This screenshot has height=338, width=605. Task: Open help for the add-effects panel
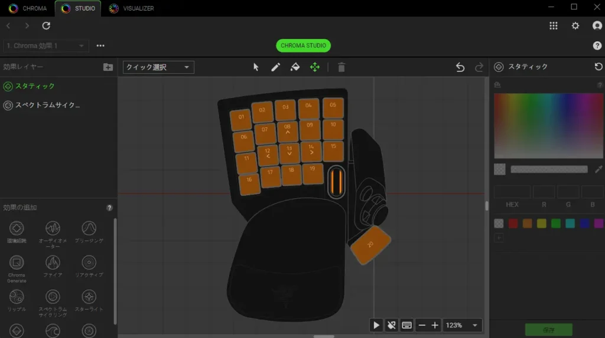point(109,208)
